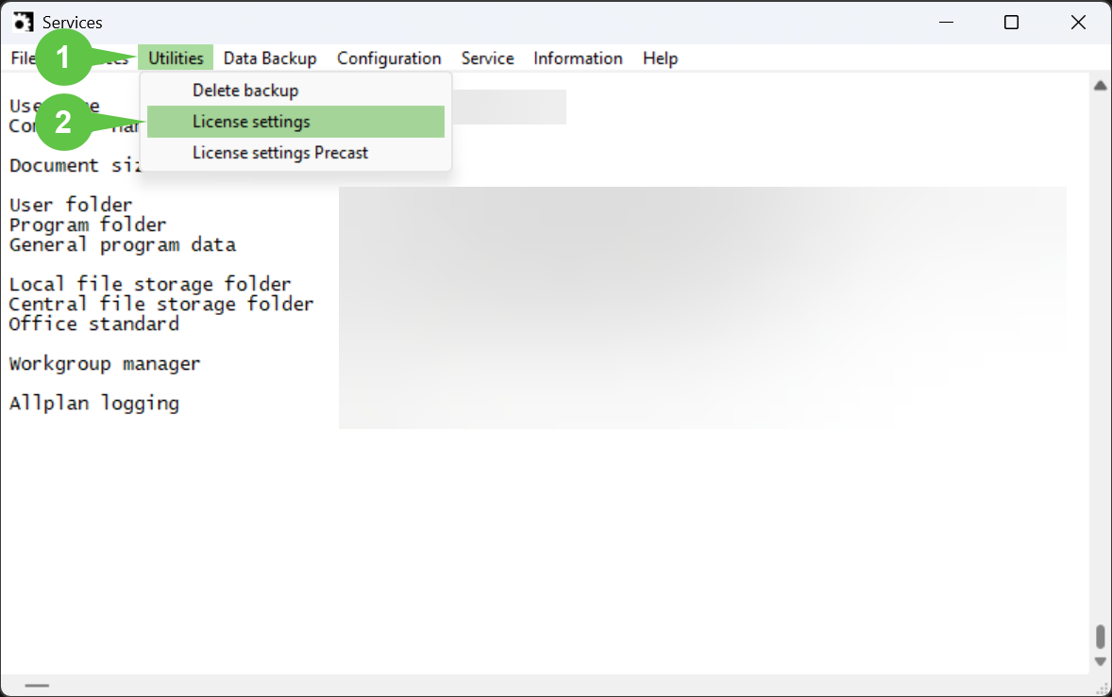Viewport: 1112px width, 697px height.
Task: Click the green step 2 marker
Action: (63, 122)
